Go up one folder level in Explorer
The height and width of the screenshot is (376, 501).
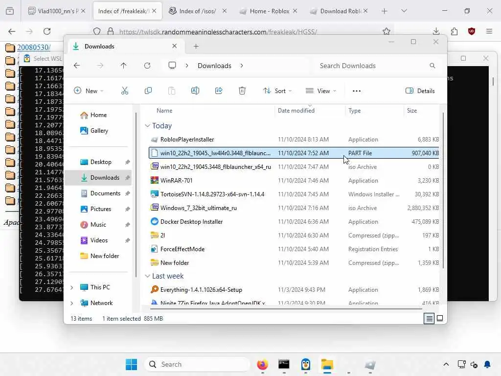coord(124,66)
